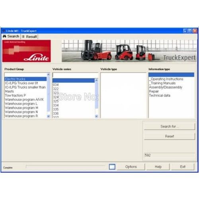
Task: Click the Vehicle series filter input field
Action: click(x=75, y=75)
